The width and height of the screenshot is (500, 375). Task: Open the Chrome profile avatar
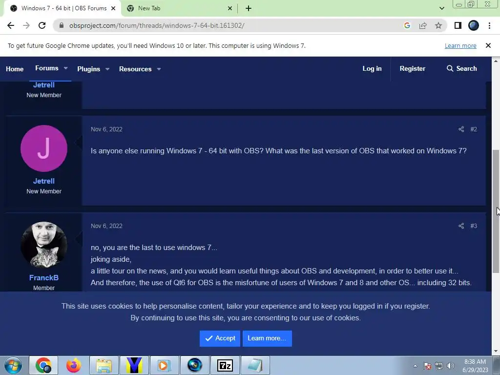point(474,25)
